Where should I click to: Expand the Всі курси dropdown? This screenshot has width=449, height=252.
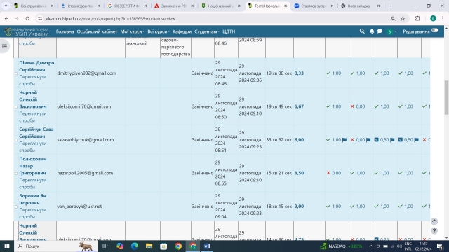click(159, 31)
